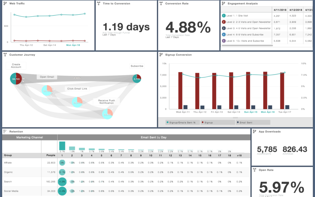Select the Receive Push Notification node
This screenshot has height=197, width=315.
(106, 102)
